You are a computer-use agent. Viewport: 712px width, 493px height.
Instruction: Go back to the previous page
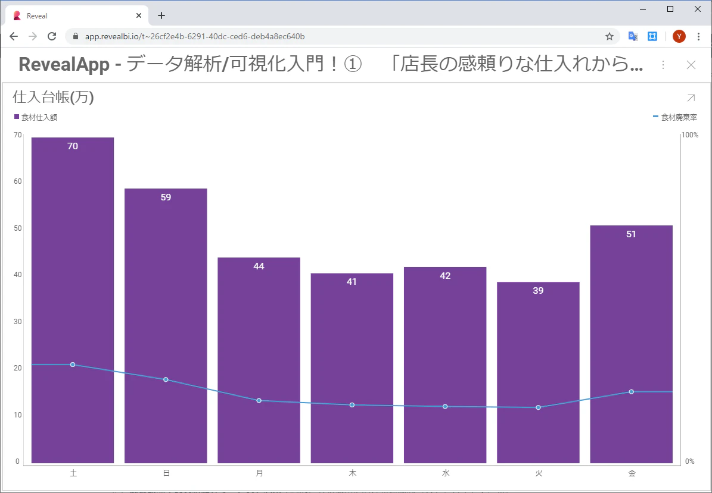[14, 36]
